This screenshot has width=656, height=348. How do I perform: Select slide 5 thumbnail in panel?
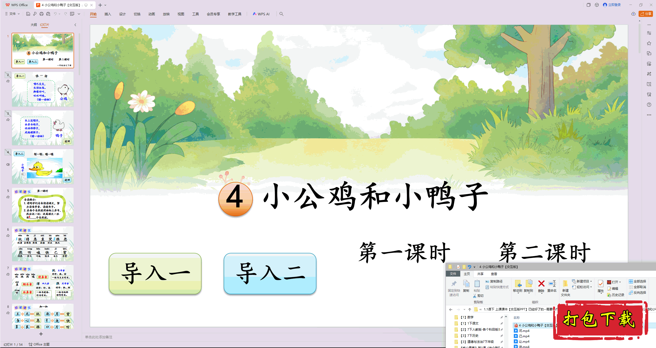click(43, 205)
